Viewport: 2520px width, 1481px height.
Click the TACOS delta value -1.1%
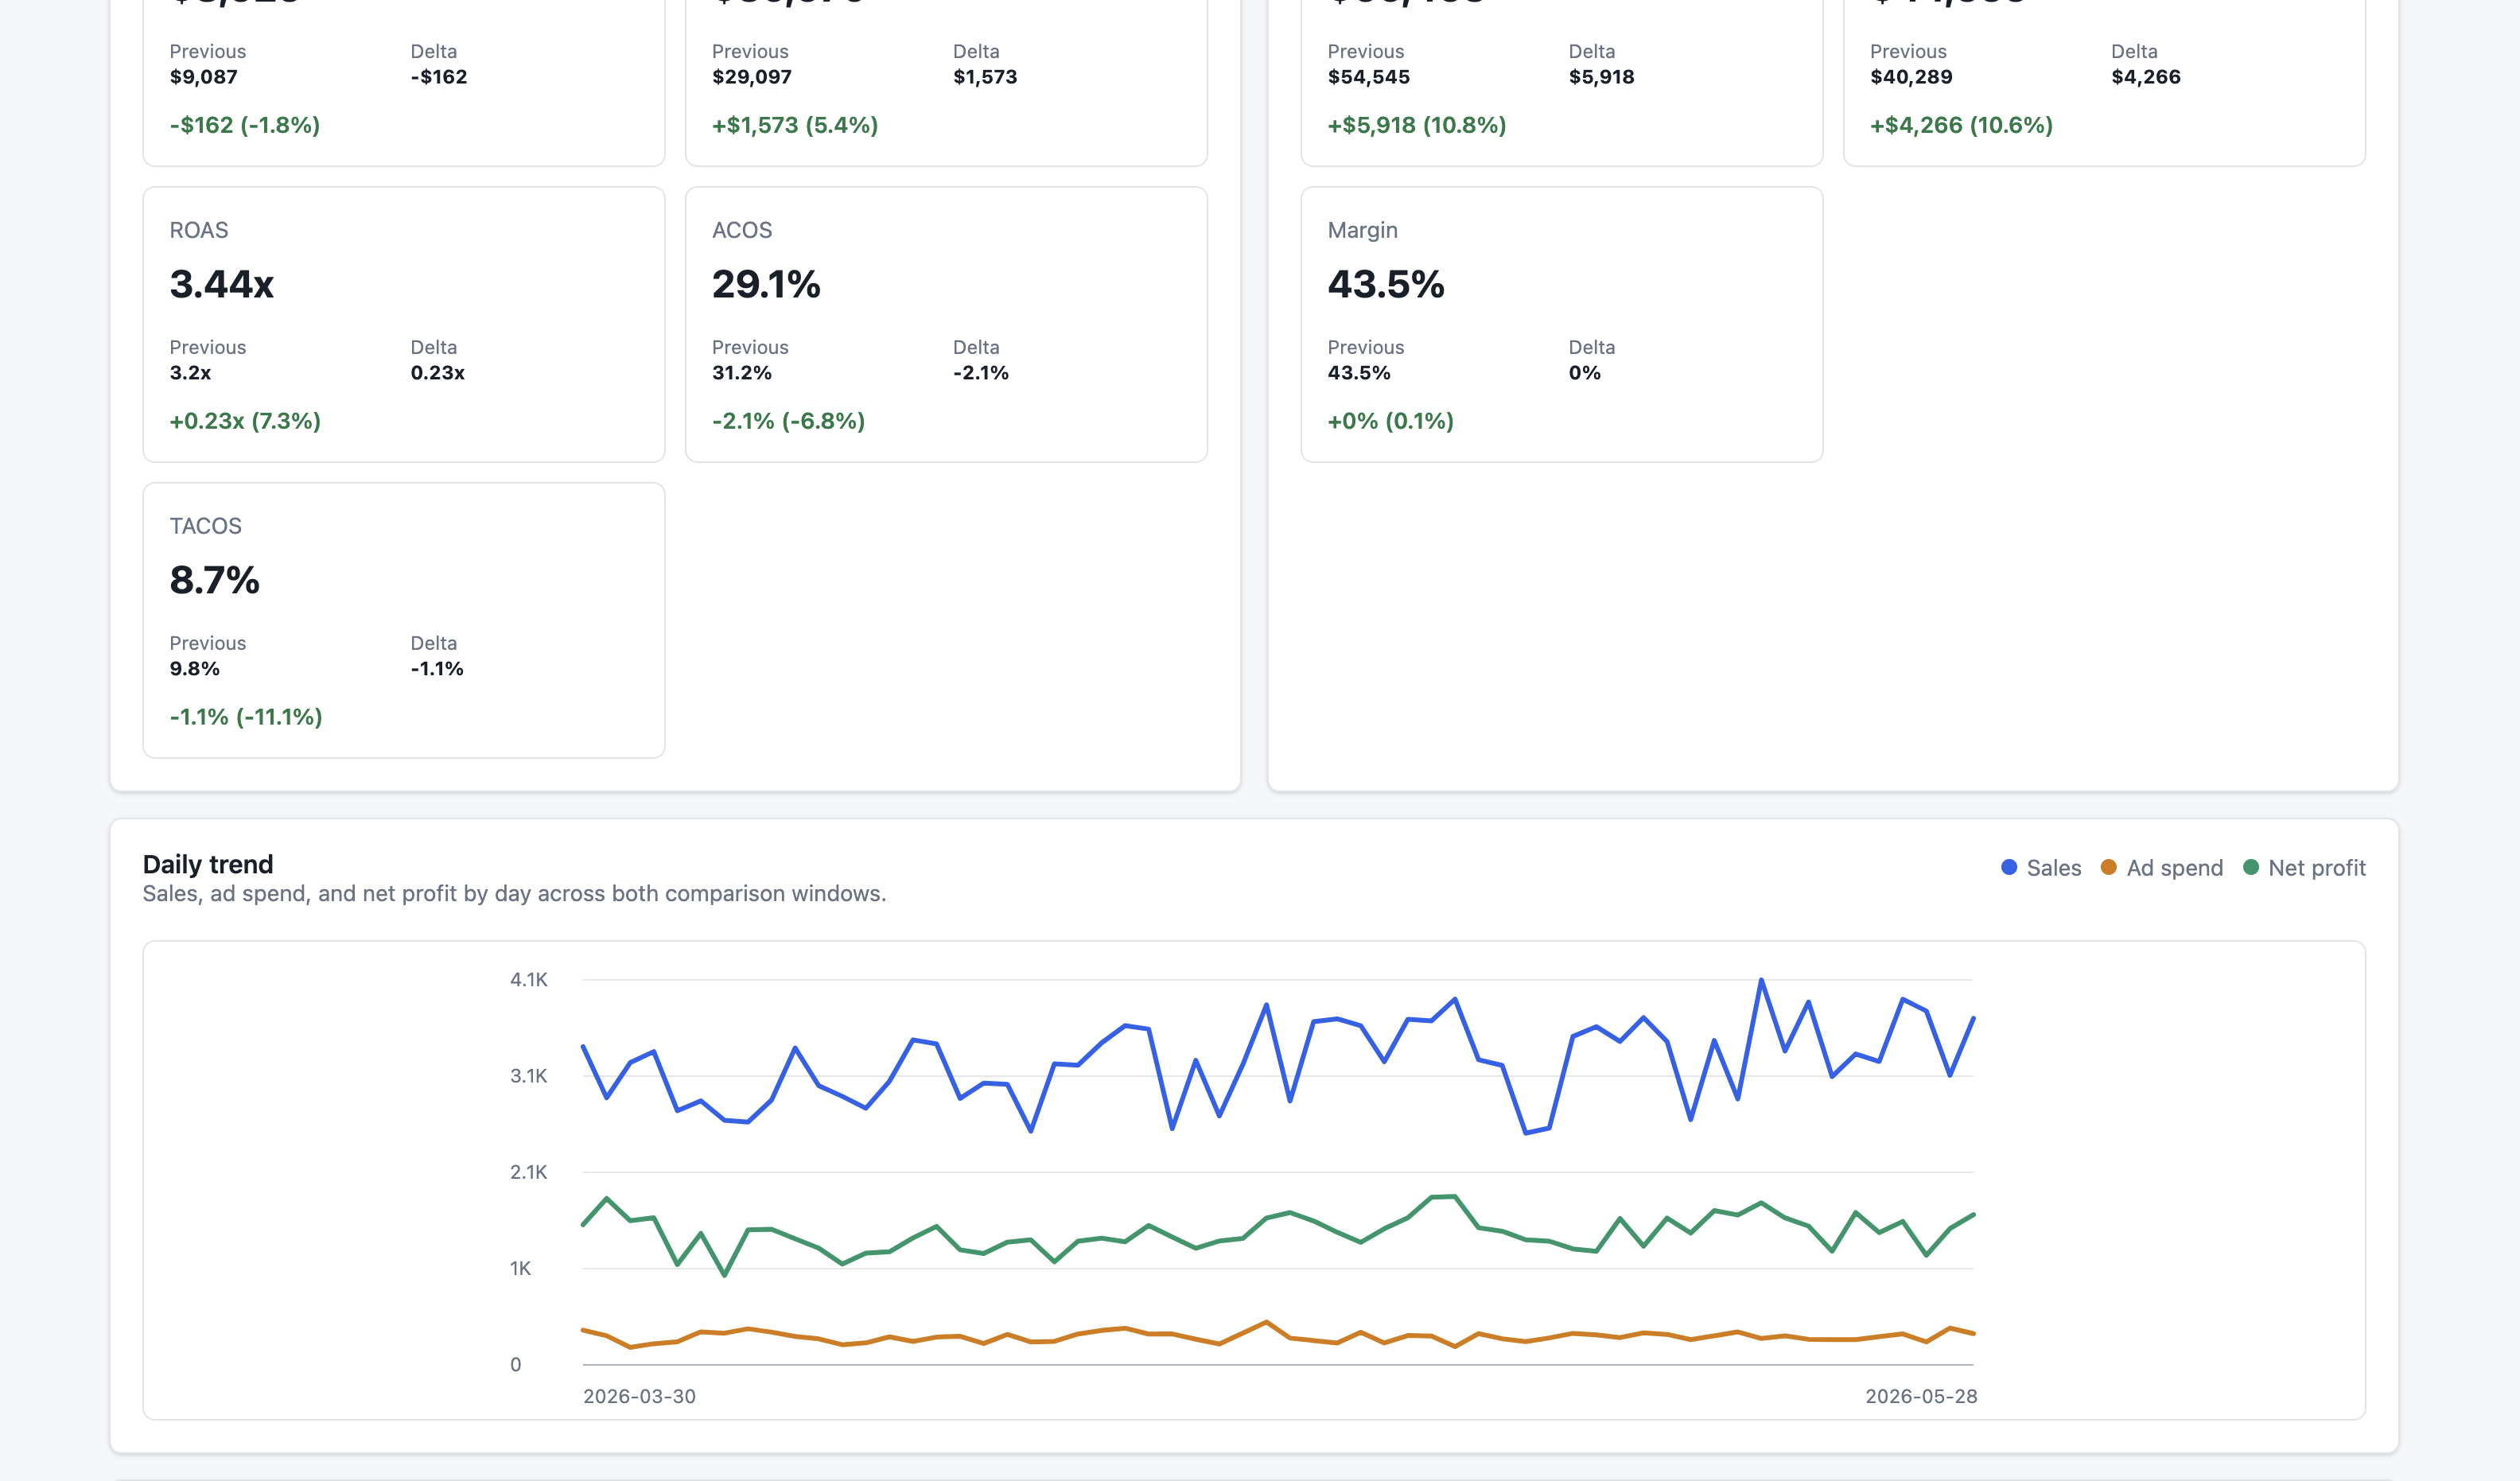tap(437, 669)
